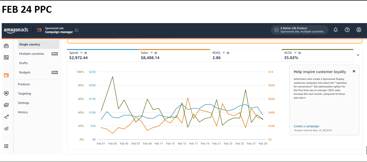Collapse the metrics chart with chevron
367x162 pixels.
click(x=358, y=55)
